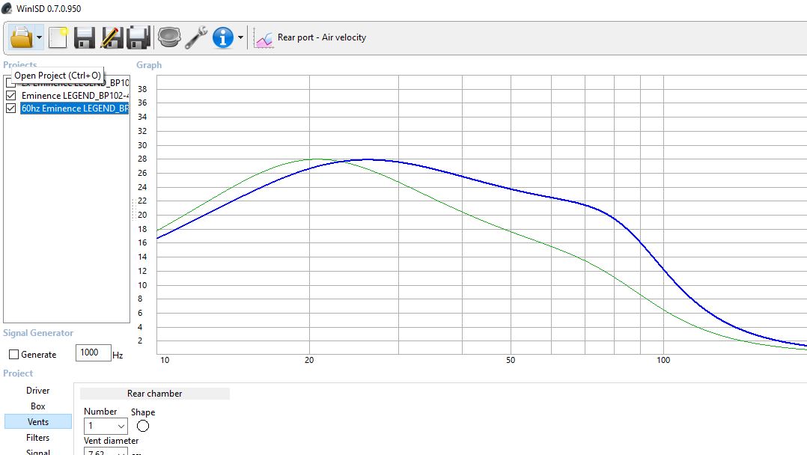Select the Eminence LEGEND_BP102-4 project name
807x455 pixels.
click(x=75, y=96)
